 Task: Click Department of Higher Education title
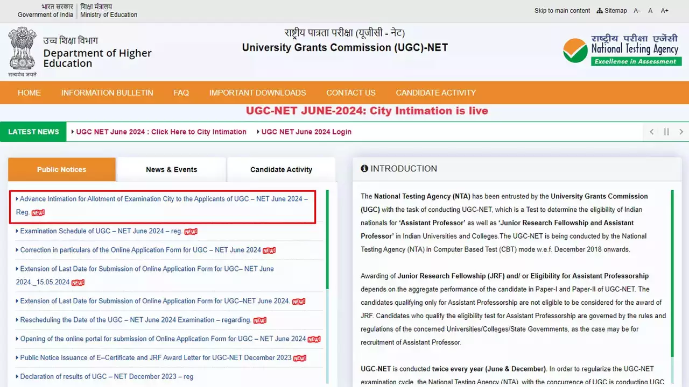tap(97, 58)
